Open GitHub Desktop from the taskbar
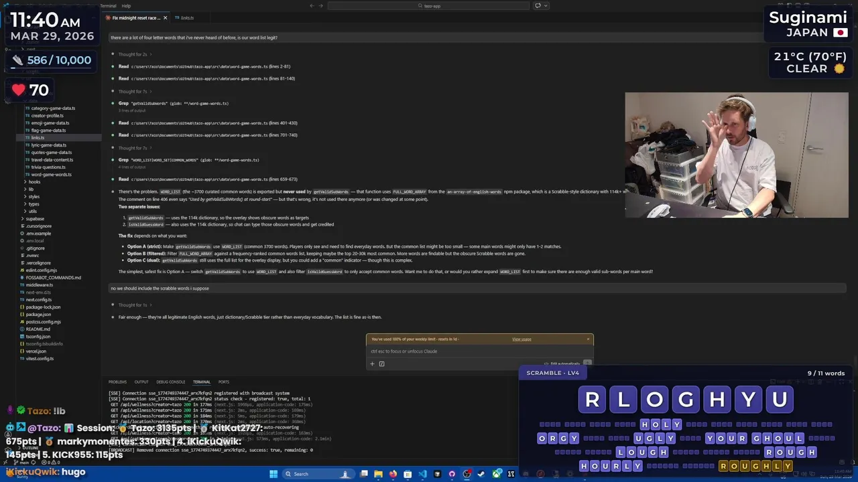Screen dimensions: 858x482 (452, 474)
